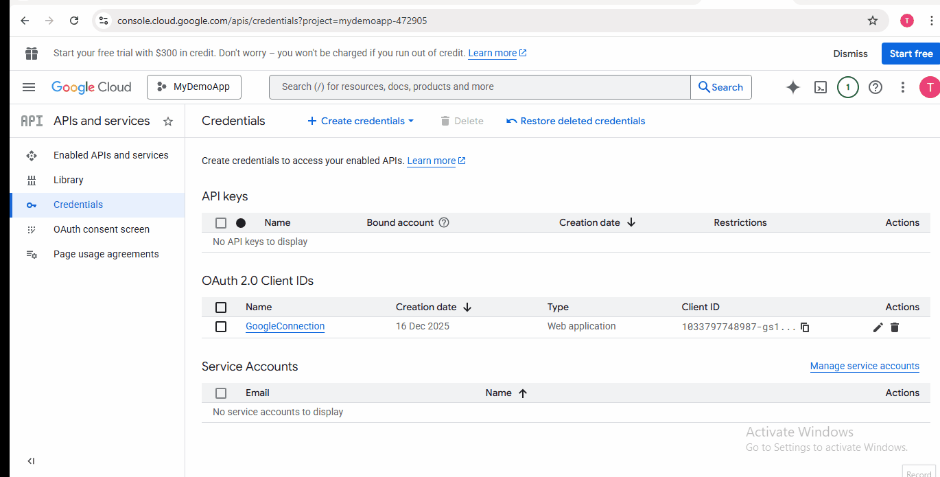Open the hamburger navigation menu
Screen dimensions: 940x477
pyautogui.click(x=29, y=87)
